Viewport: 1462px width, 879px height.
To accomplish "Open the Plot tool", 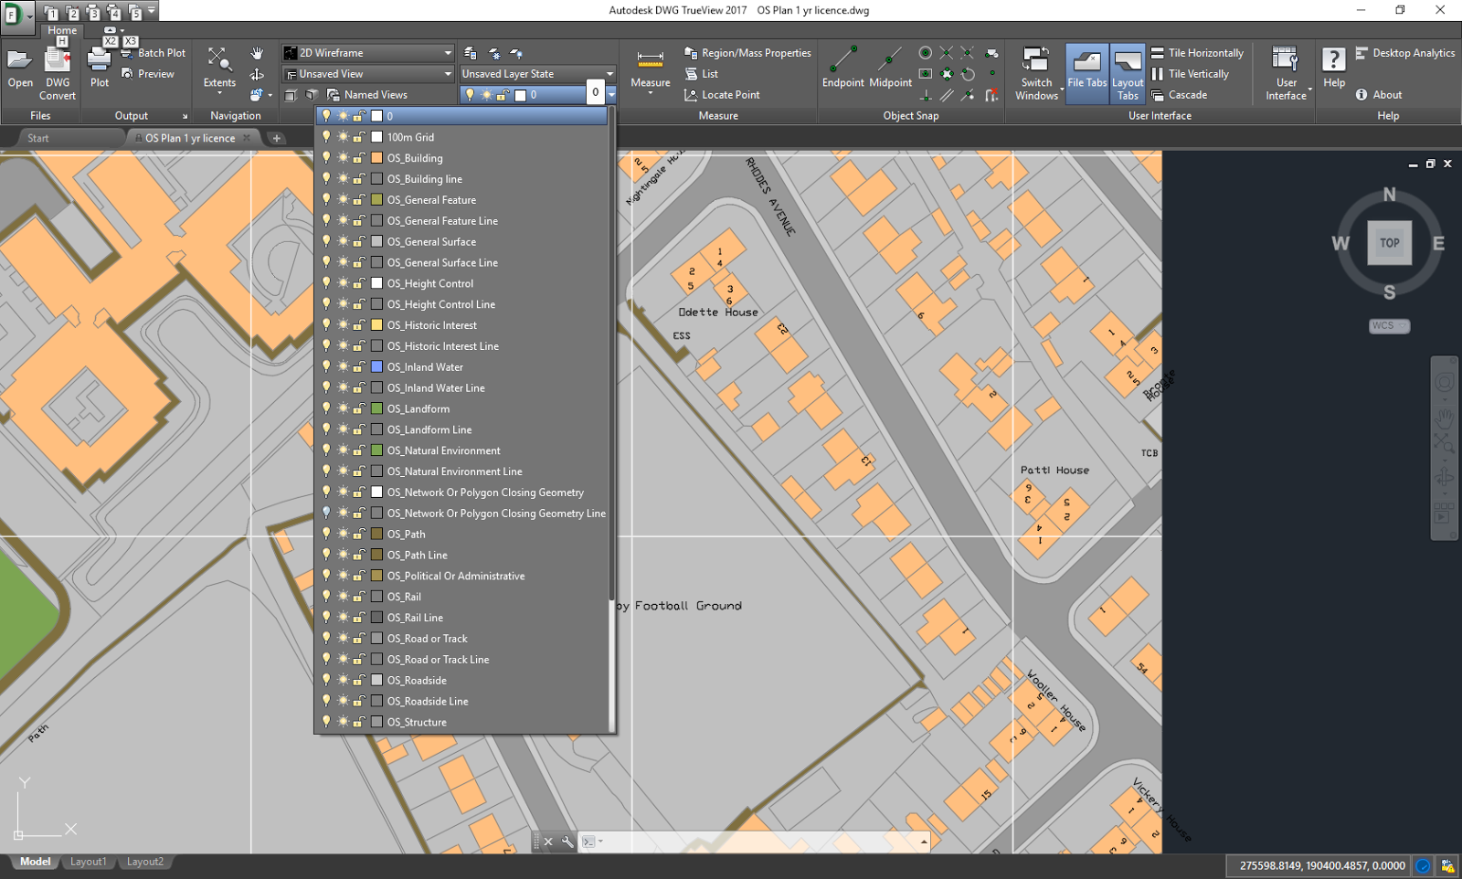I will click(98, 64).
